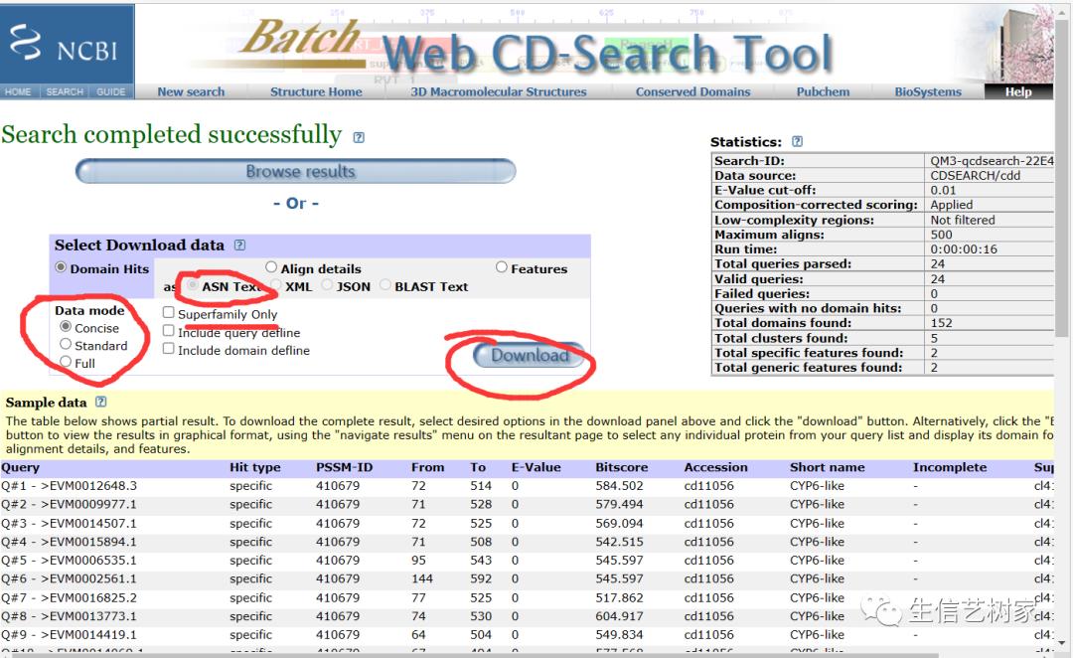The image size is (1073, 658).
Task: Click the PSSM-ID column header
Action: (344, 467)
